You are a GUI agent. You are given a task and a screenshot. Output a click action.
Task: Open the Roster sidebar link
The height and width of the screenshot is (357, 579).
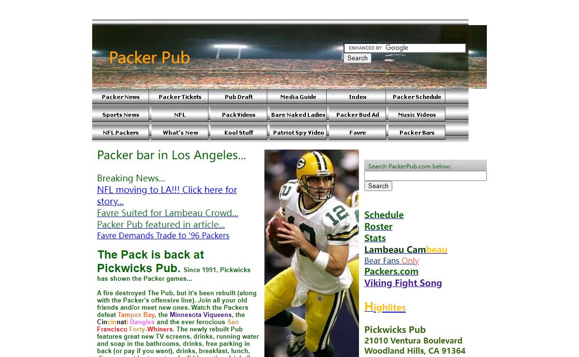tap(378, 226)
